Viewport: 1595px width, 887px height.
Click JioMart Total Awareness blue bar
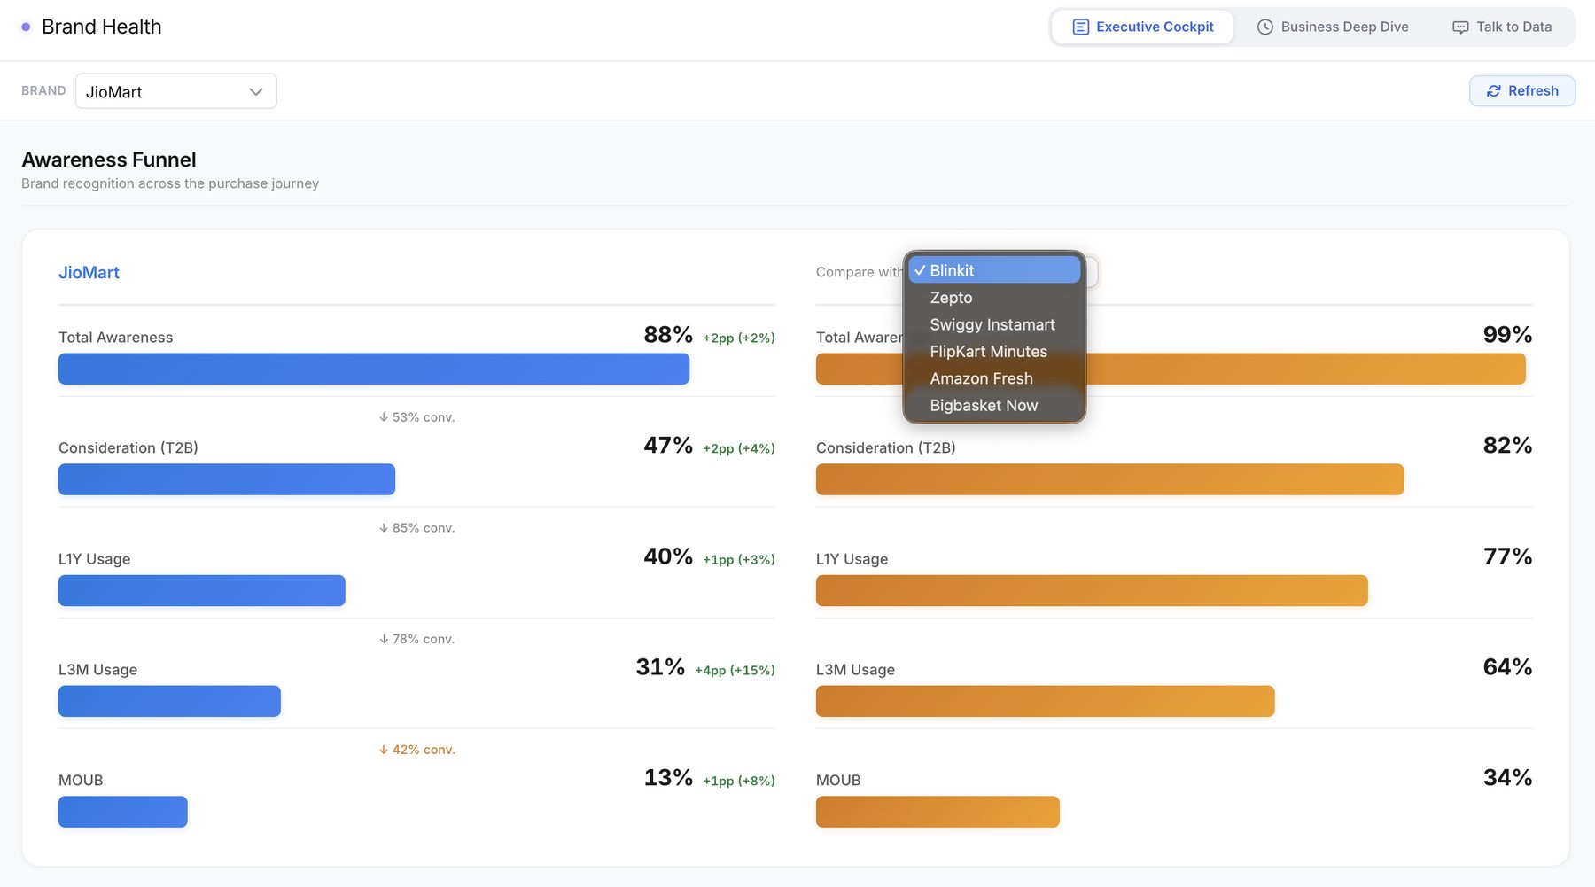pyautogui.click(x=374, y=369)
